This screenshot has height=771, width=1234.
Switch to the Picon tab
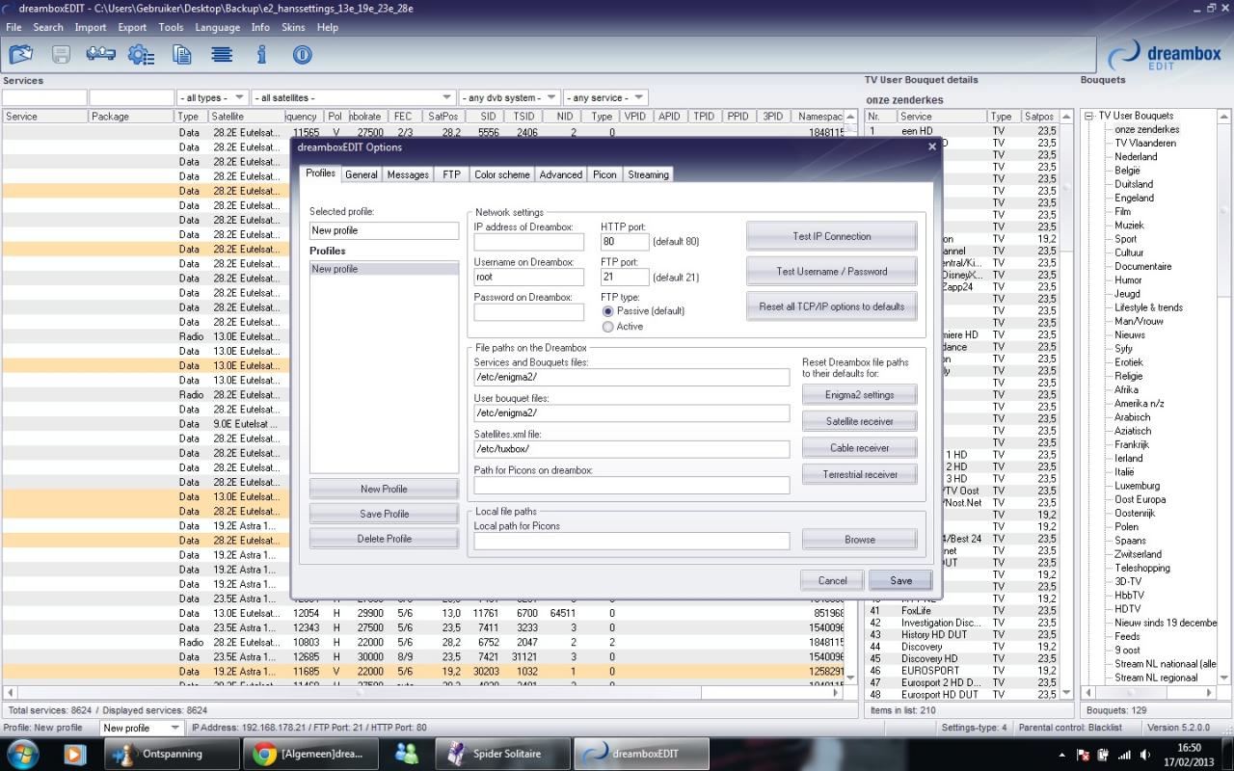click(604, 174)
